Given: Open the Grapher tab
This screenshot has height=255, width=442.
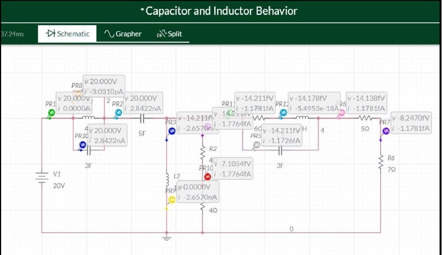Looking at the screenshot, I should coord(122,34).
